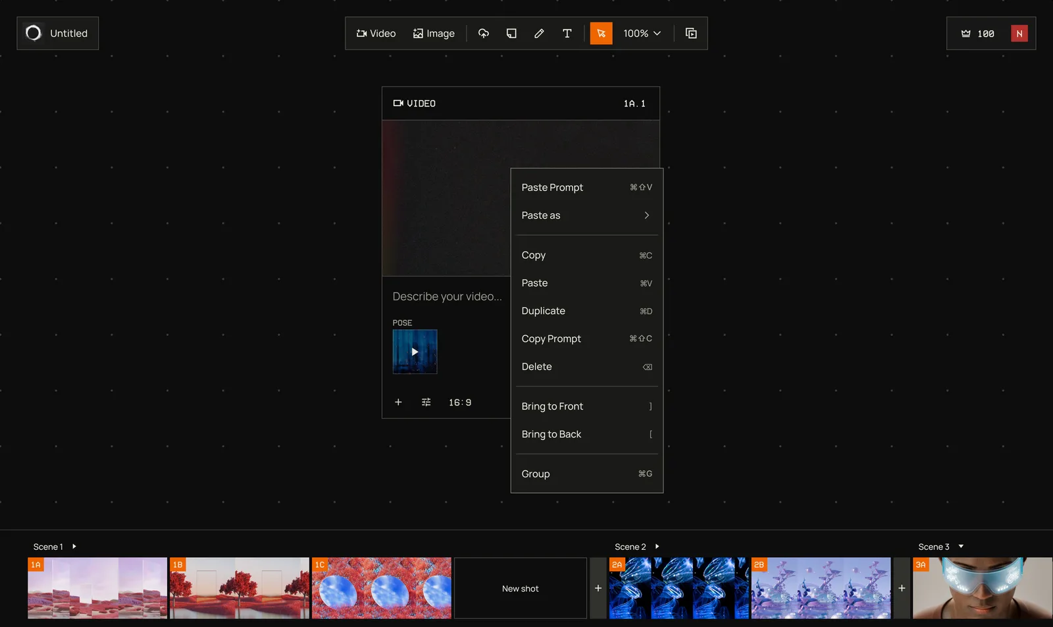Select the Text tool icon
The image size is (1053, 627).
(x=567, y=34)
